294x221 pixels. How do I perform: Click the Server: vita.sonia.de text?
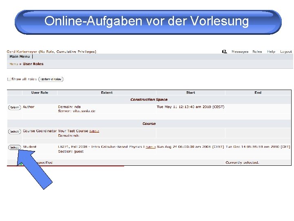(77, 111)
